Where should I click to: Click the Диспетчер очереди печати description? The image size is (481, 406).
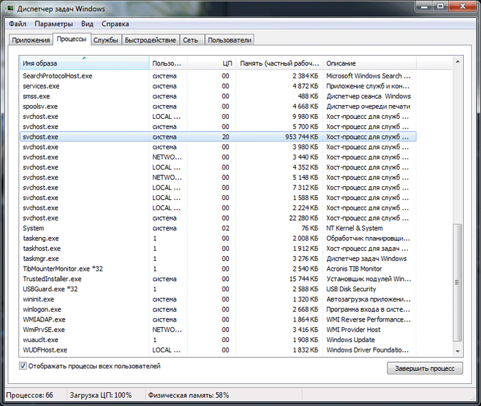coord(368,106)
